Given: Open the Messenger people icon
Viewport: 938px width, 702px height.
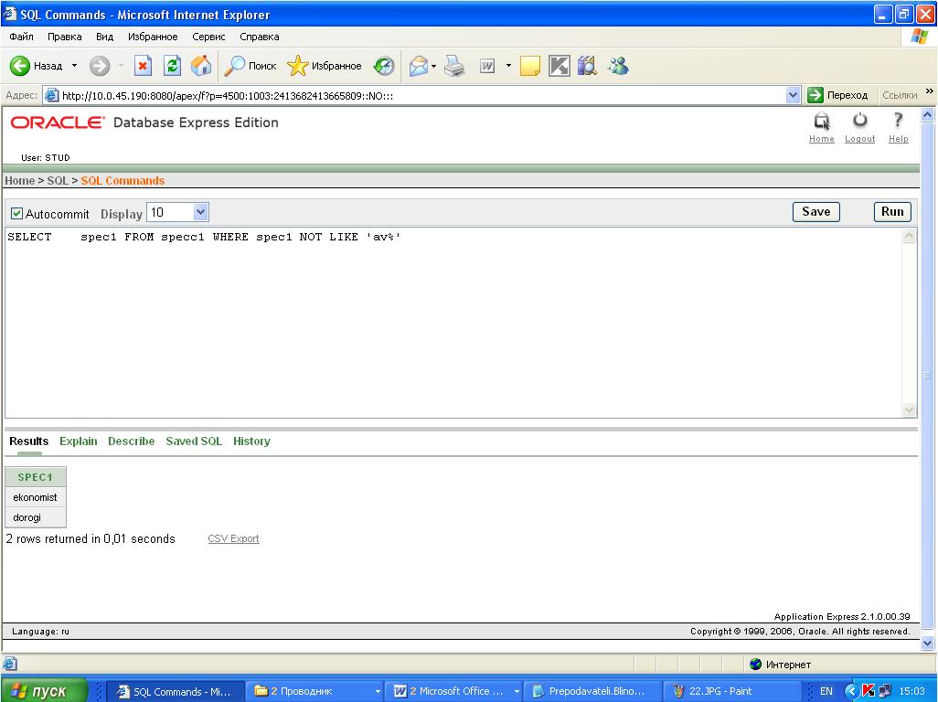Looking at the screenshot, I should 618,66.
